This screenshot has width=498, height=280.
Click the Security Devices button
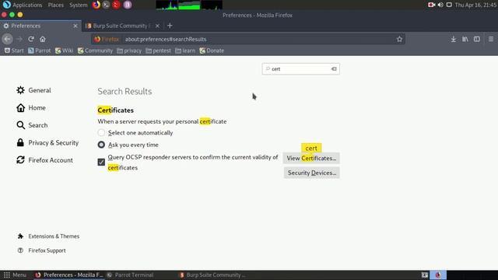click(x=311, y=173)
